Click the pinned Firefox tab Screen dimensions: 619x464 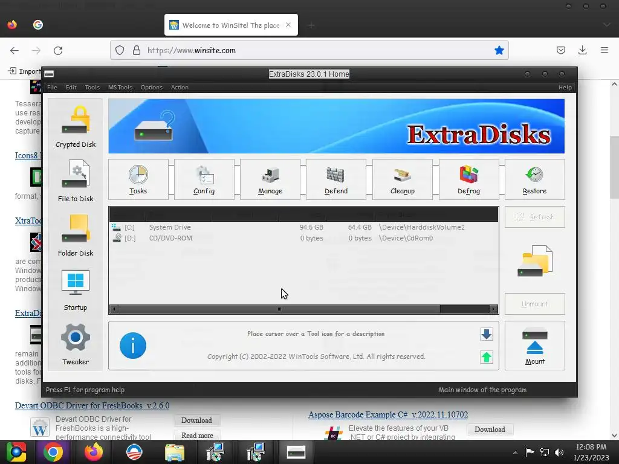click(x=12, y=25)
